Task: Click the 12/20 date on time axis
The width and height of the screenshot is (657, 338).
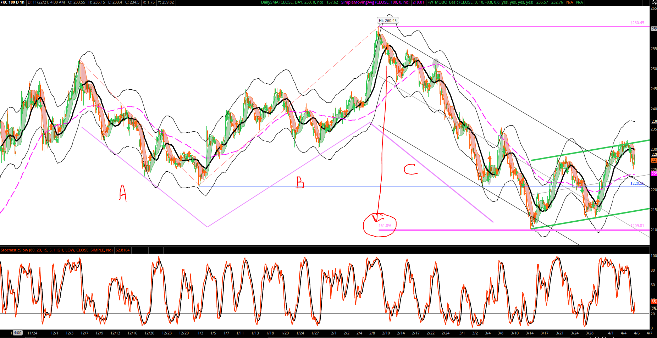Action: coord(149,333)
